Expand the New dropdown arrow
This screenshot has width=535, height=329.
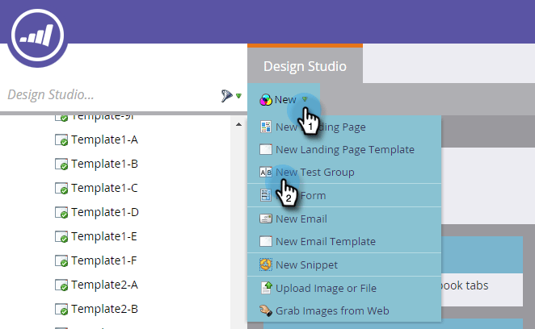[305, 99]
